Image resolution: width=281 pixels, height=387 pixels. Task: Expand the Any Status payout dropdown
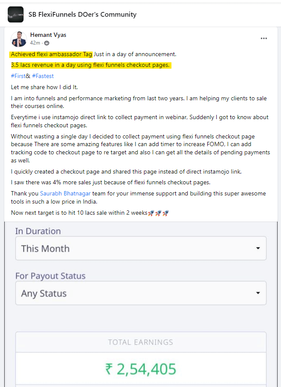click(x=141, y=293)
